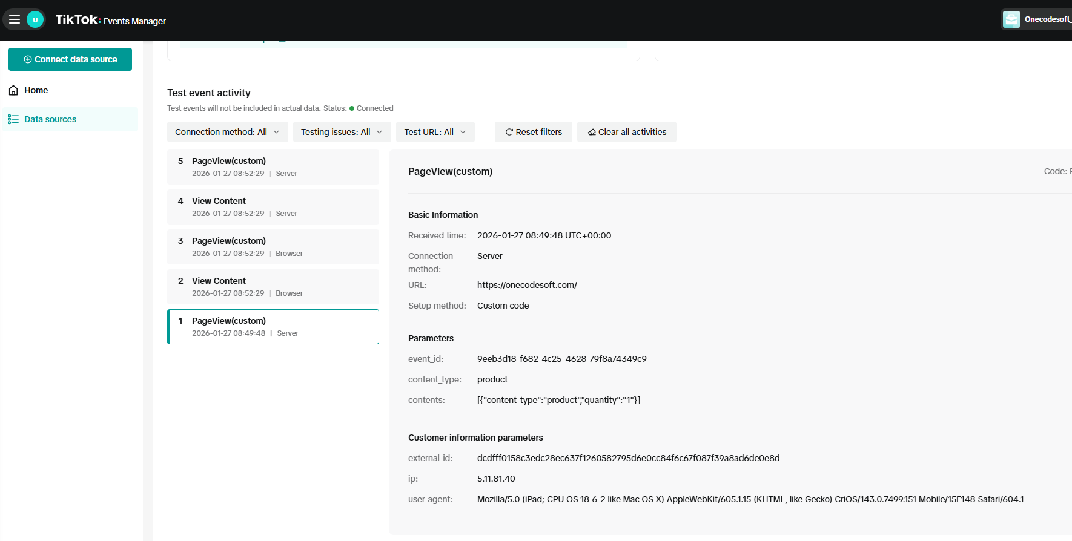The height and width of the screenshot is (541, 1072).
Task: Click the event_id value 9eeb3d18-f682
Action: (562, 359)
